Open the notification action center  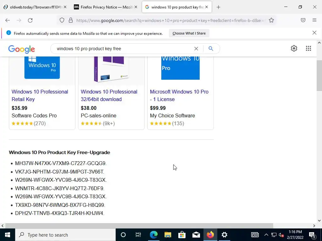tap(312, 235)
